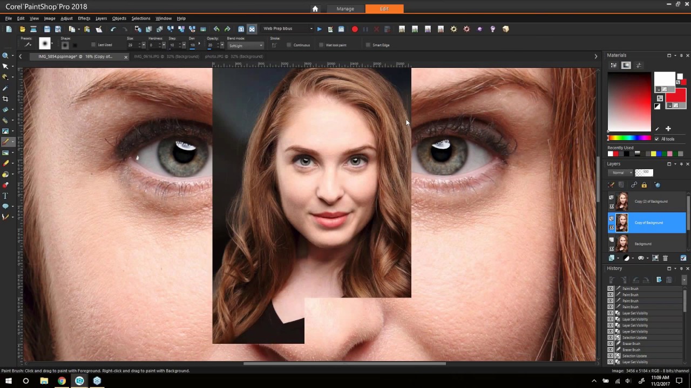Select the Pick arrow tool

pos(5,66)
